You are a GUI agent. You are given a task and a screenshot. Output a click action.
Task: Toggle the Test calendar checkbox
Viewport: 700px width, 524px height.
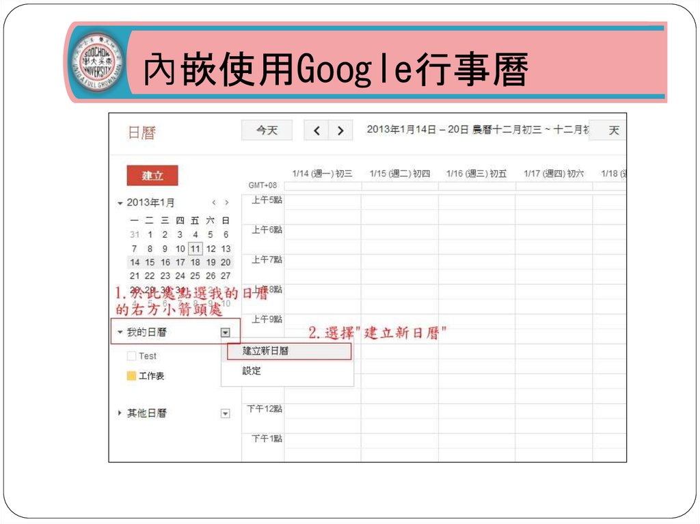[131, 356]
